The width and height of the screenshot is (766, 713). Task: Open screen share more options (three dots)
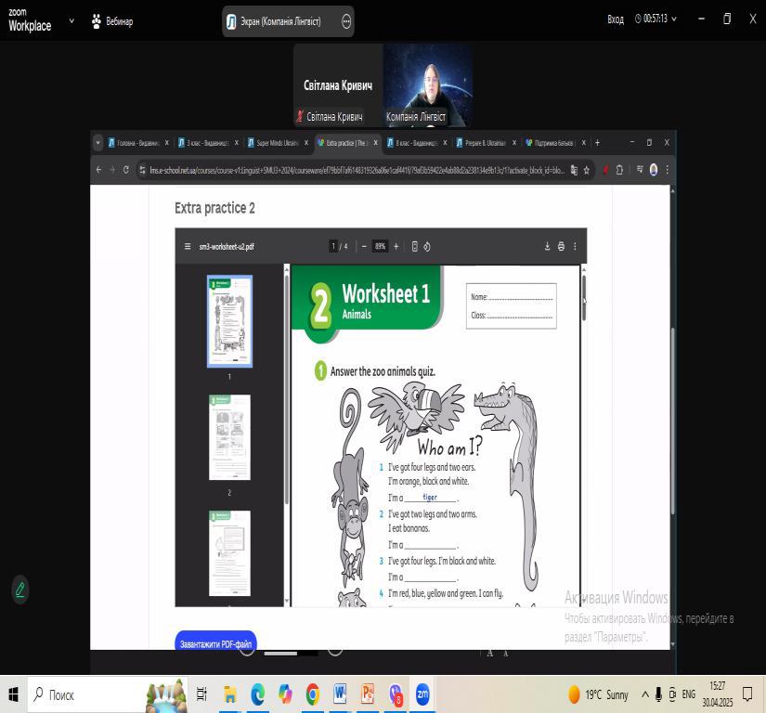pyautogui.click(x=346, y=21)
